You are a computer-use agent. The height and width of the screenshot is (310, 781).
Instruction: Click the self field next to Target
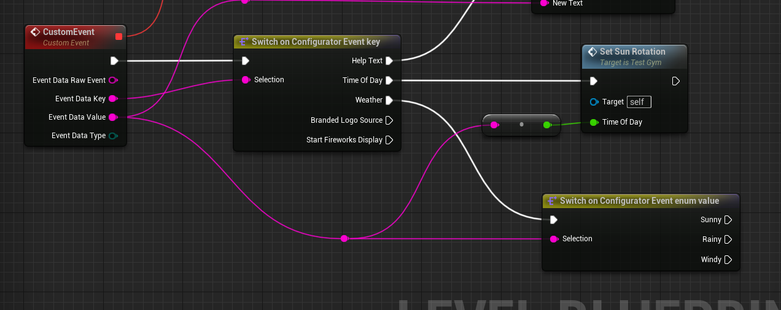pos(639,102)
